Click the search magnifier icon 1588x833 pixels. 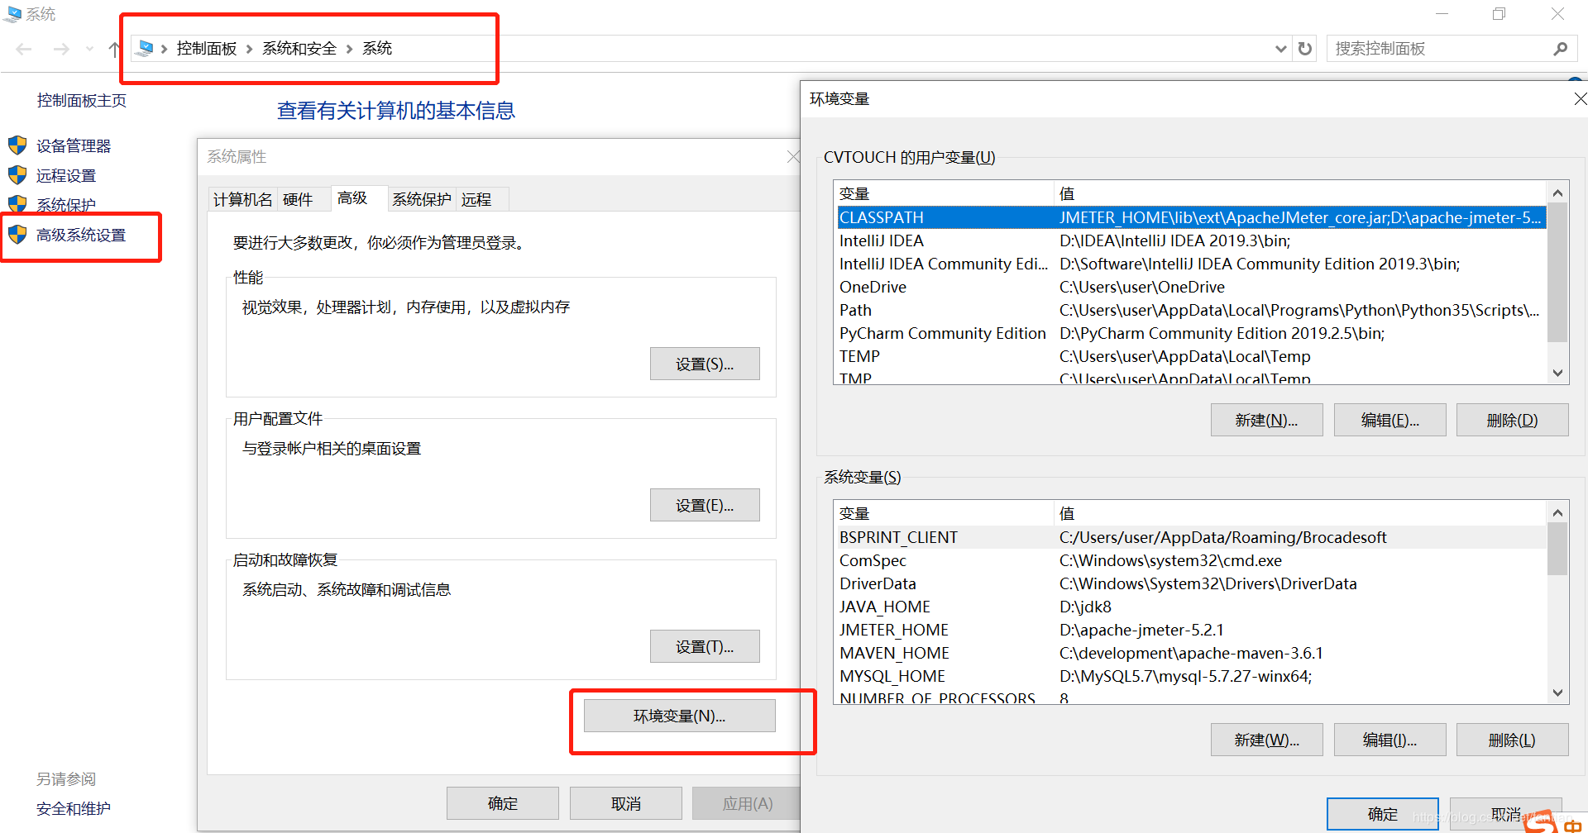click(1558, 48)
